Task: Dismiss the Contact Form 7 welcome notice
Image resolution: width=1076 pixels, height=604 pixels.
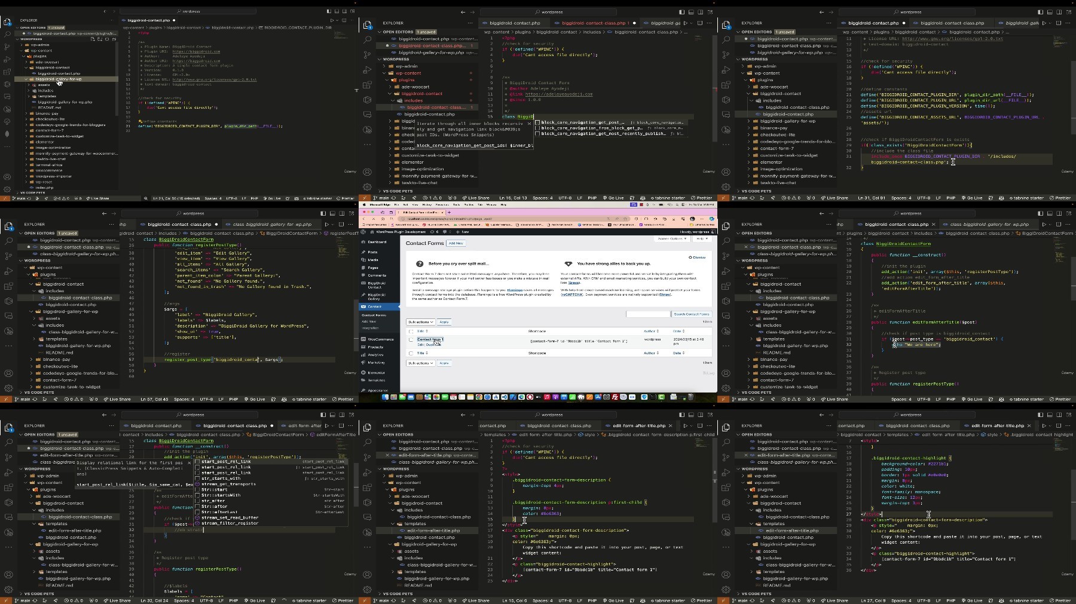Action: tap(697, 257)
